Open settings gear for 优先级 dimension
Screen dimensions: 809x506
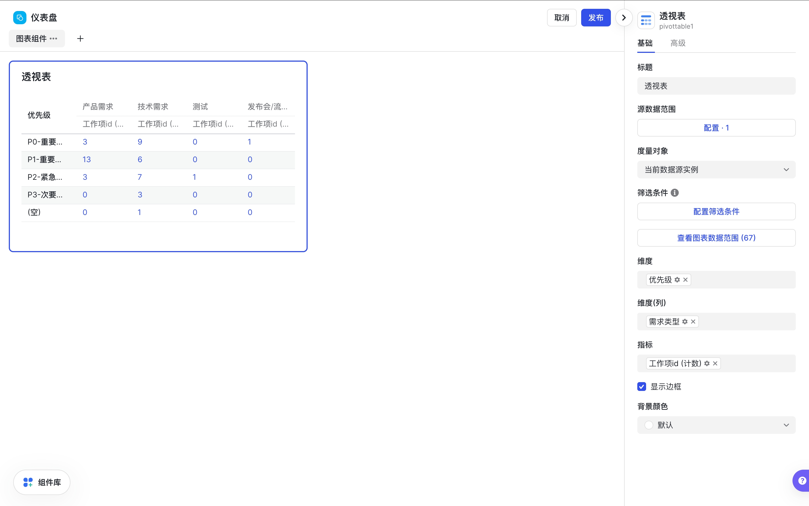pyautogui.click(x=677, y=280)
